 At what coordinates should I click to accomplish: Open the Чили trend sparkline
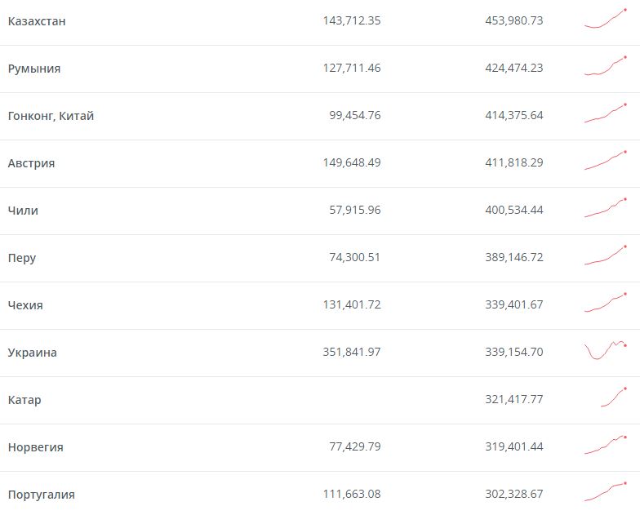(606, 207)
